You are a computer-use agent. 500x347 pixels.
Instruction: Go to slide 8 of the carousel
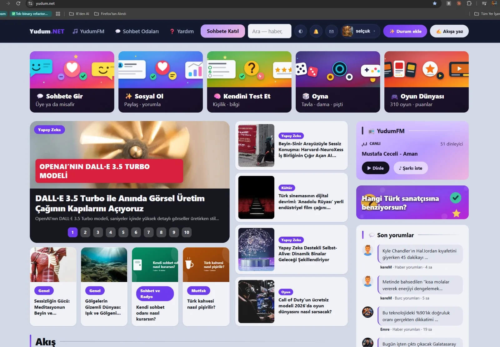[161, 232]
